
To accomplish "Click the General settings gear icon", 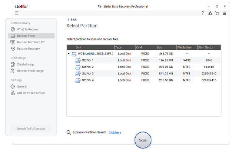I will pyautogui.click(x=13, y=86).
